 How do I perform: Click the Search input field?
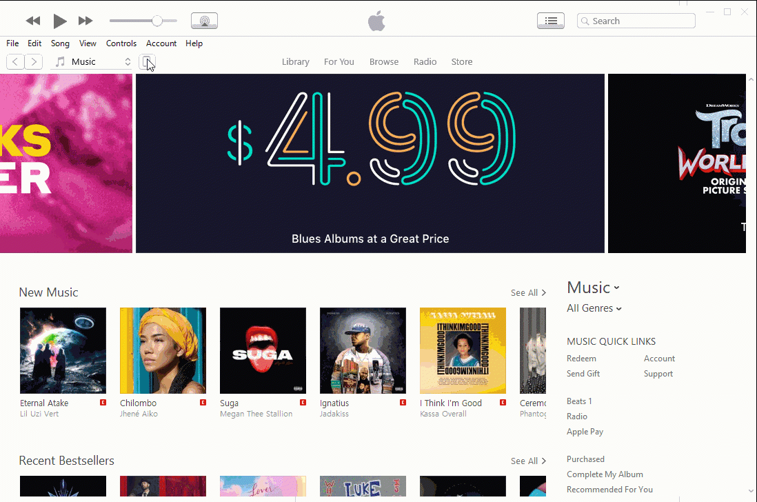click(636, 21)
